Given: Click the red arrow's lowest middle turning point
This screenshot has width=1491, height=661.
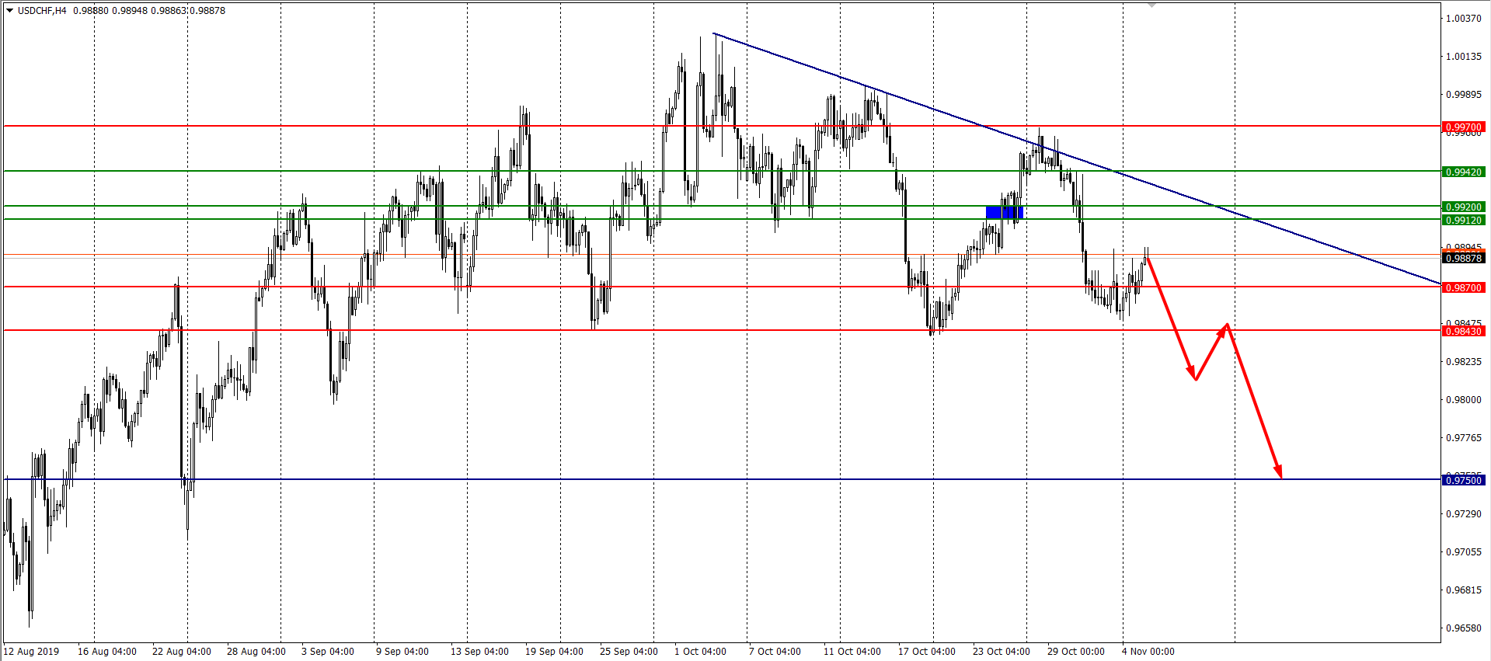Looking at the screenshot, I should click(x=1195, y=379).
